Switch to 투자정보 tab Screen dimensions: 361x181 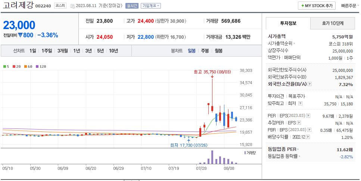pos(288,23)
